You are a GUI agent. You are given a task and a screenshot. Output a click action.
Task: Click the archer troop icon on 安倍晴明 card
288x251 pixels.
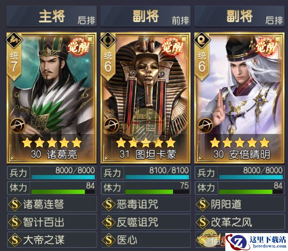(x=206, y=125)
